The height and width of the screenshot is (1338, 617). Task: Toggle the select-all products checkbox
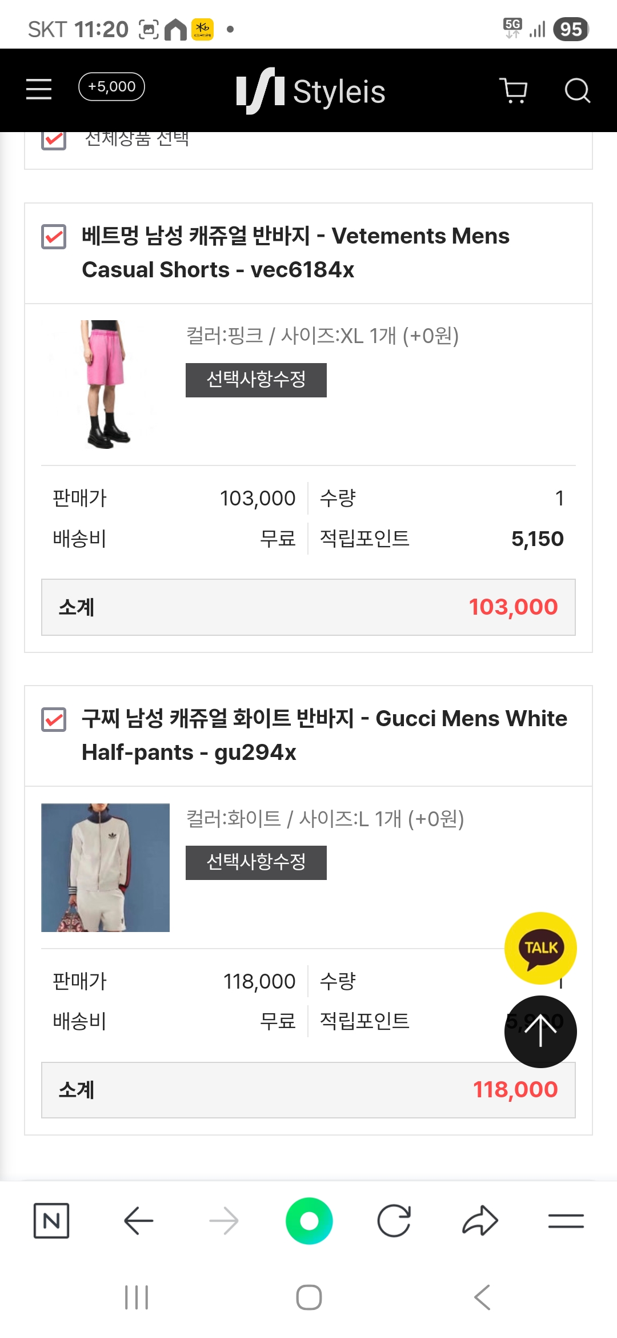54,139
